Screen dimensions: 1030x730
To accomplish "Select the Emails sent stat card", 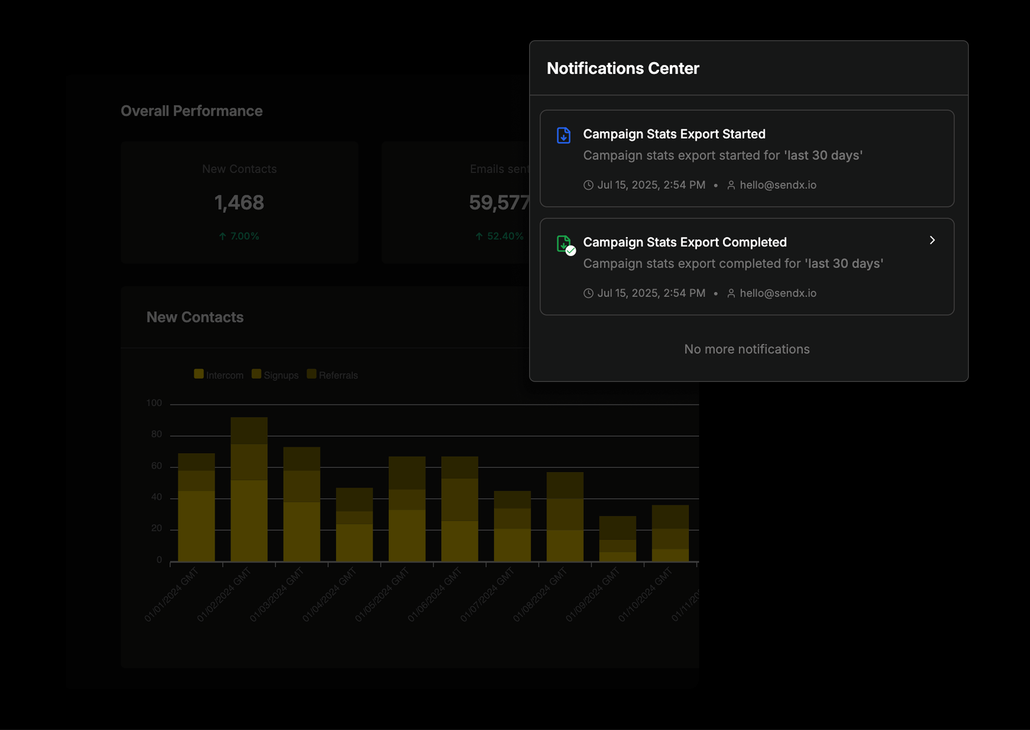I will 455,202.
